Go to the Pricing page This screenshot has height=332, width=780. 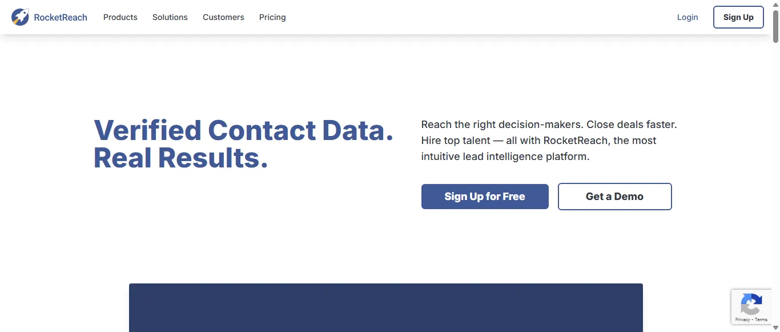[x=272, y=17]
